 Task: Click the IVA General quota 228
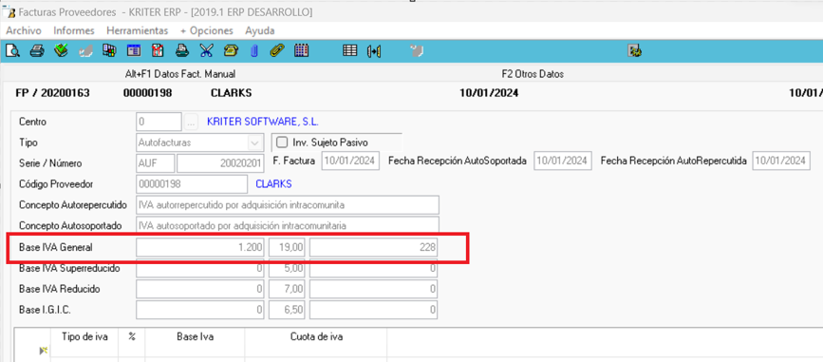[x=373, y=247]
